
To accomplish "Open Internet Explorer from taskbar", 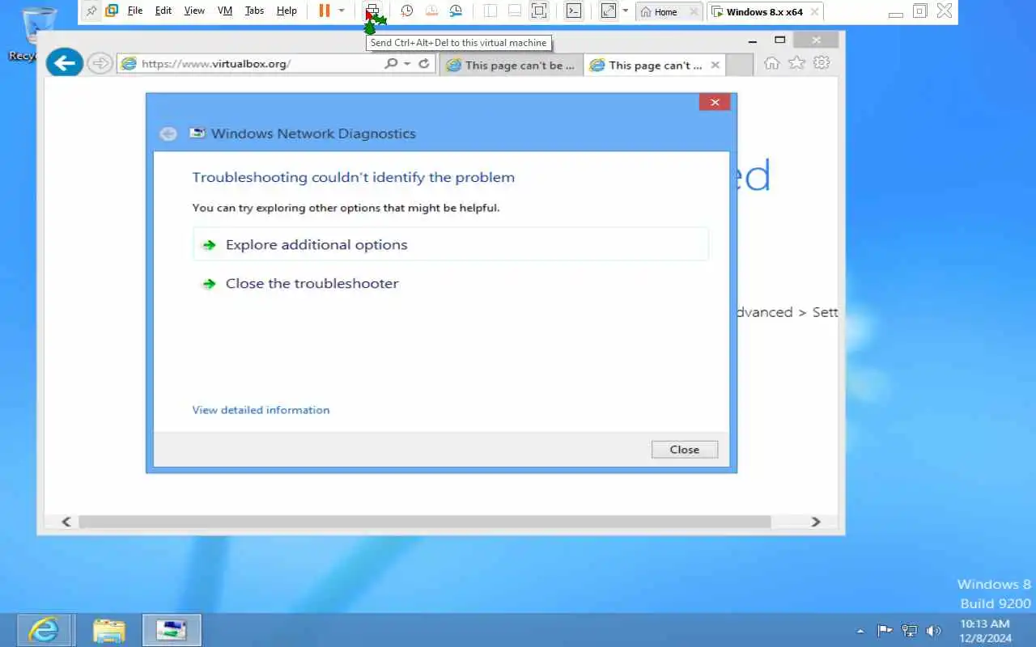I will [44, 630].
